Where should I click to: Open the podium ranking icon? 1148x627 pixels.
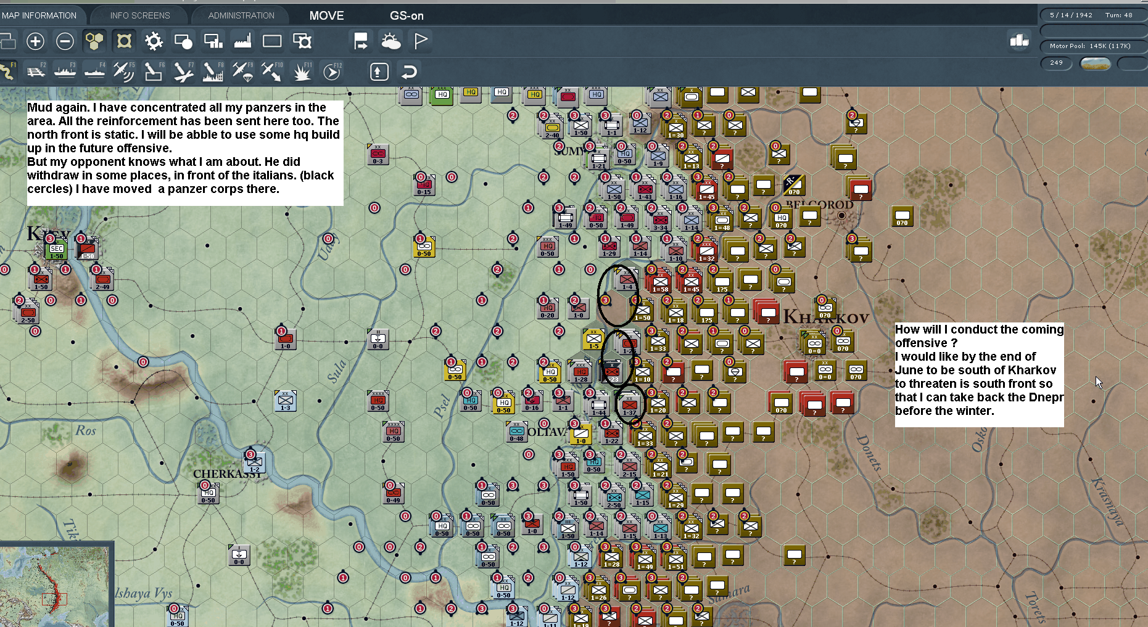point(1019,41)
